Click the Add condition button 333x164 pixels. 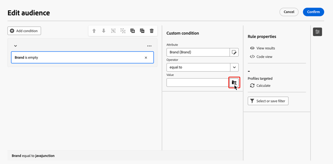(x=24, y=31)
